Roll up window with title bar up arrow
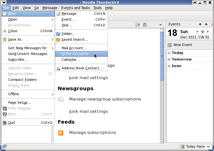 tap(195, 3)
